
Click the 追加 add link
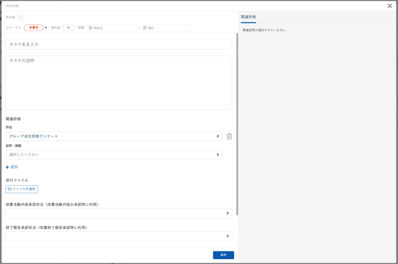12,167
